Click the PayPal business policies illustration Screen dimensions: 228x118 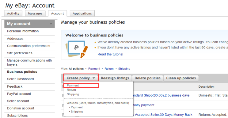77,49
